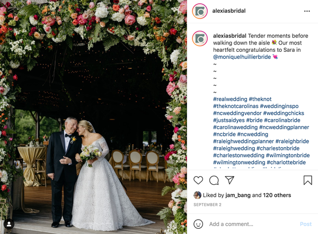Like the post with the heart icon
Screen dimensions: 318x234
click(x=198, y=180)
